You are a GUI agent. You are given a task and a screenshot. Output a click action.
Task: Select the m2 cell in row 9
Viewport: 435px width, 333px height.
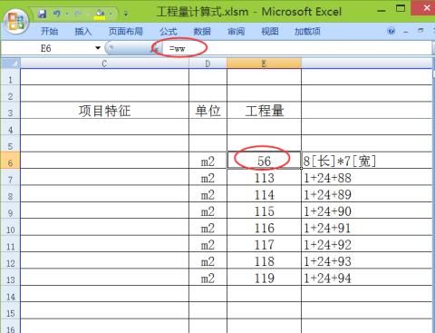208,211
